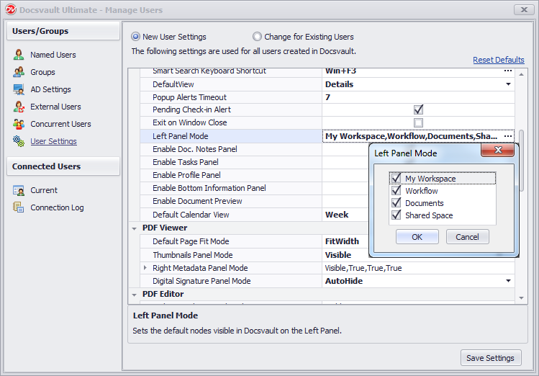This screenshot has height=376, width=539.
Task: Collapse the PDF Viewer section
Action: click(x=135, y=228)
